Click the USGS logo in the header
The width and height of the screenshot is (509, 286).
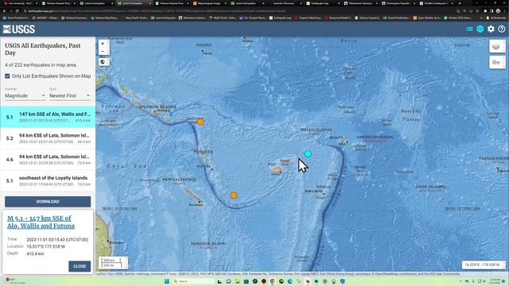19,29
